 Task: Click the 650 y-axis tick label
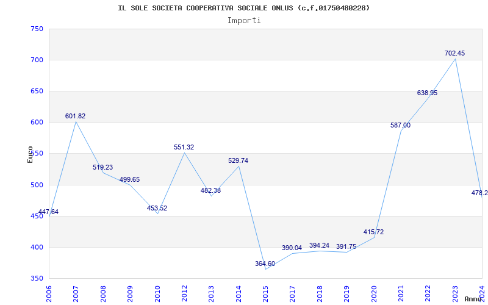tap(37, 91)
